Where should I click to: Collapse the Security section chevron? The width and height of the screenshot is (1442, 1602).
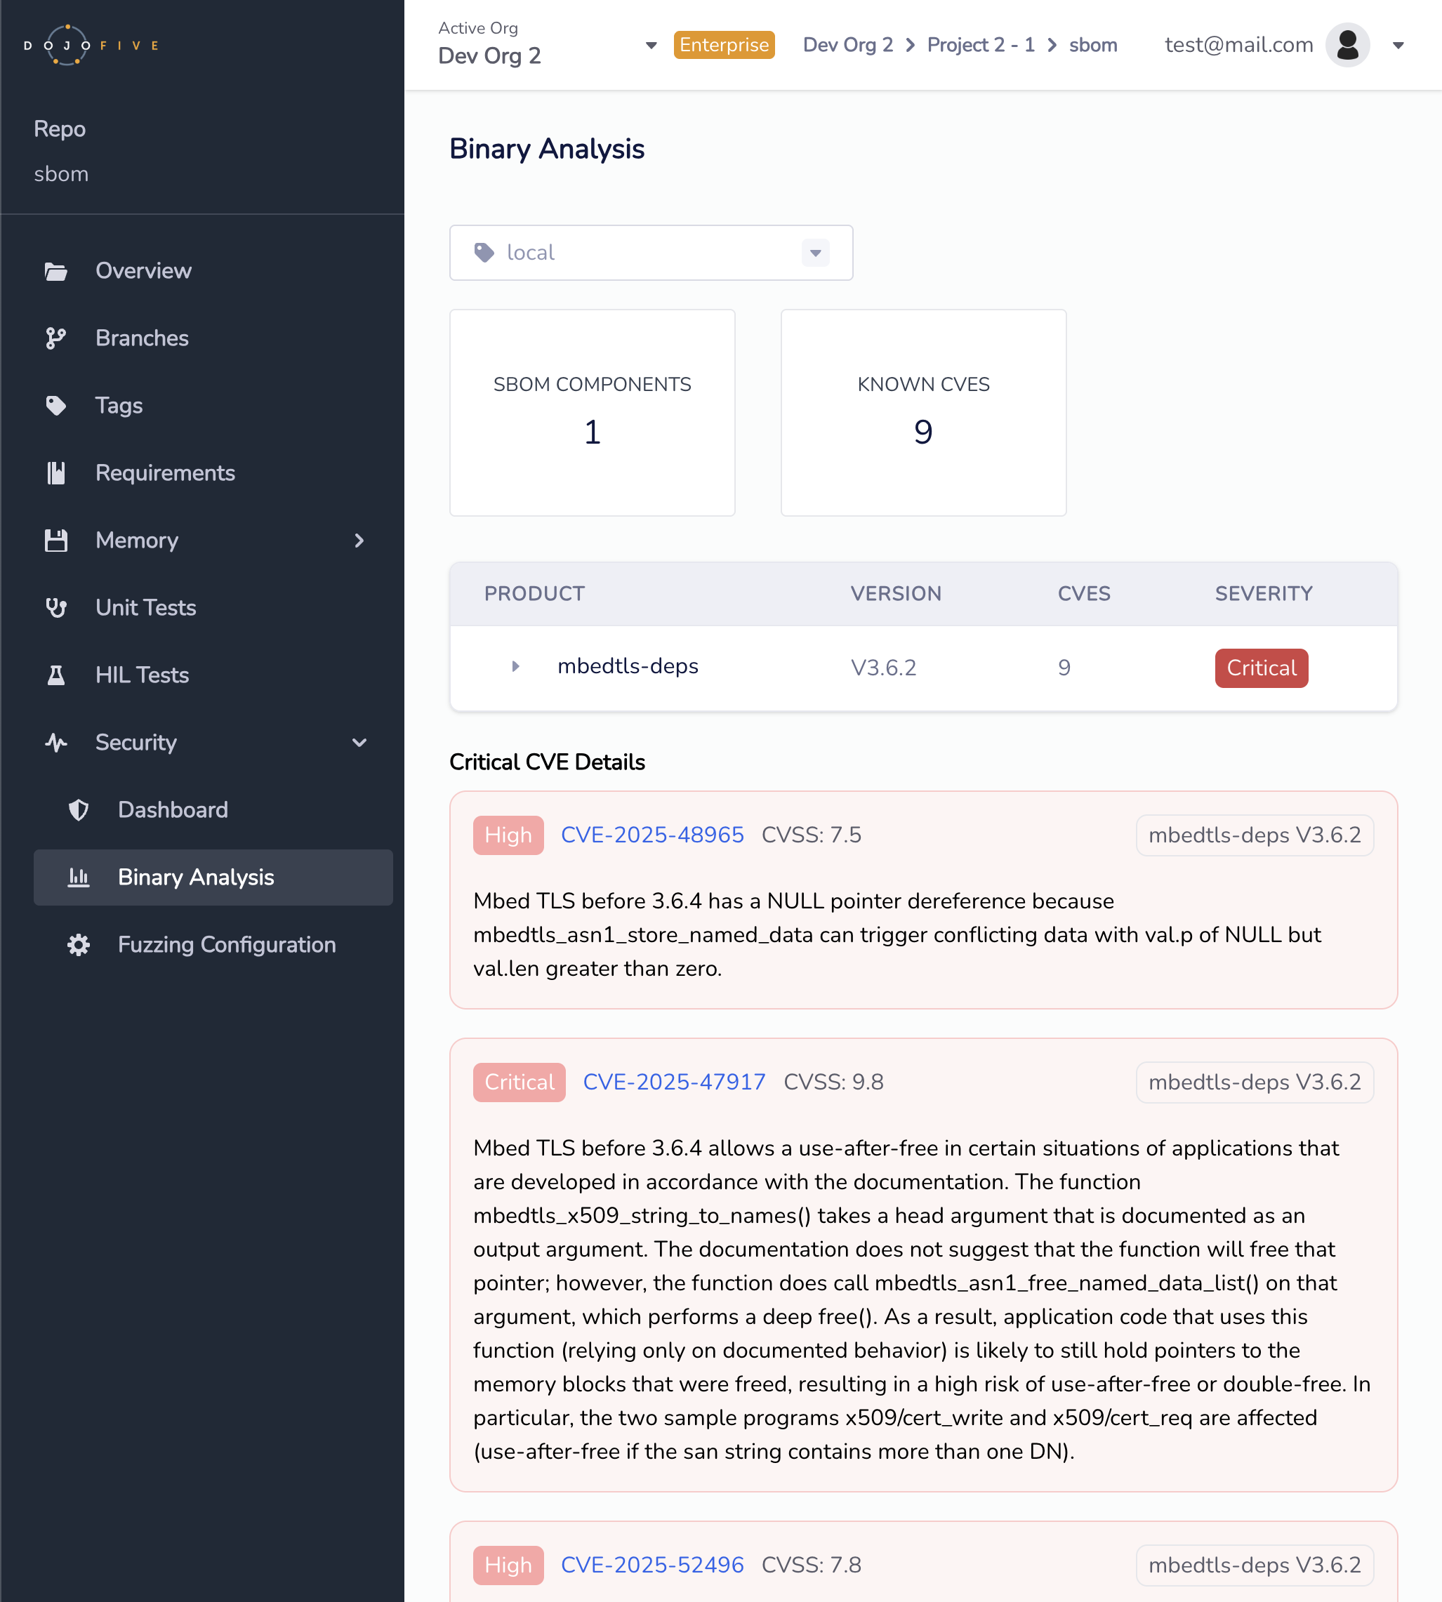(359, 742)
